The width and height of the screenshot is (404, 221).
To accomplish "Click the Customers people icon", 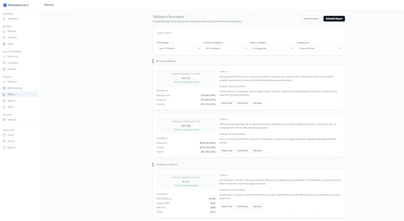I will 4,63.
